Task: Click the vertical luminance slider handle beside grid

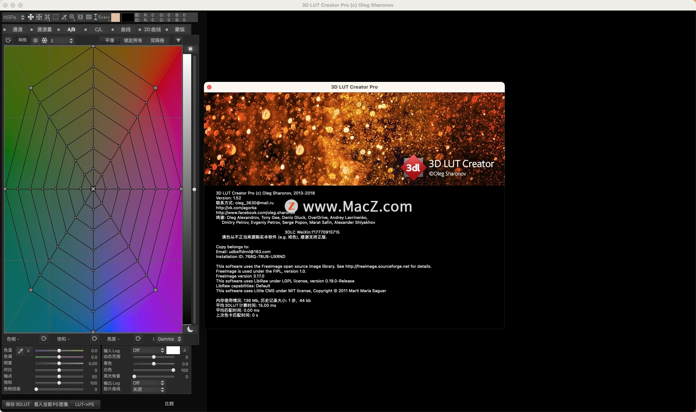Action: pyautogui.click(x=194, y=189)
